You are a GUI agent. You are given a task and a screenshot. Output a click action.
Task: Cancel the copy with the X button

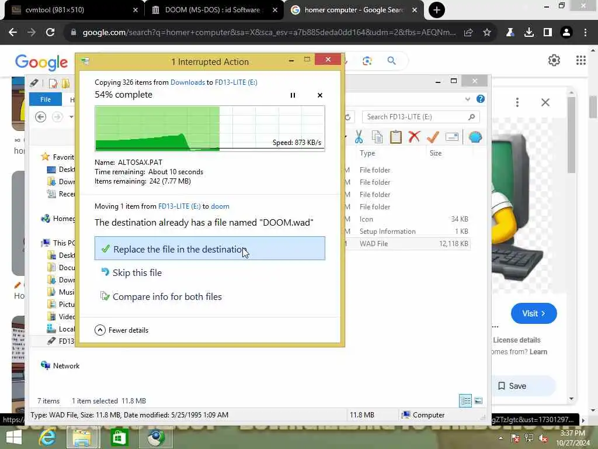319,95
